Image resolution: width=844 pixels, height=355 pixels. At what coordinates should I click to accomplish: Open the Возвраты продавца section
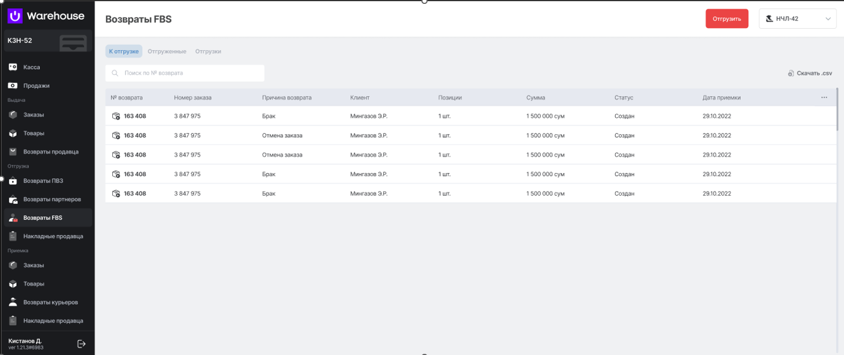click(50, 152)
